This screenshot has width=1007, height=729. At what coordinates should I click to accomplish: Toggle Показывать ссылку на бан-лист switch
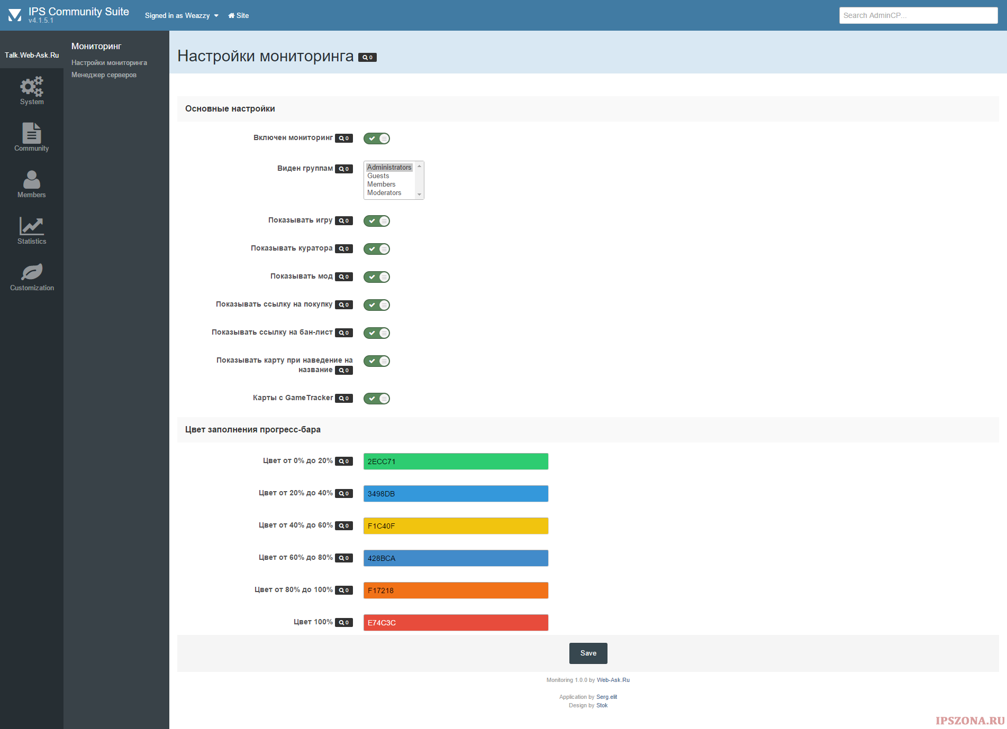coord(377,333)
